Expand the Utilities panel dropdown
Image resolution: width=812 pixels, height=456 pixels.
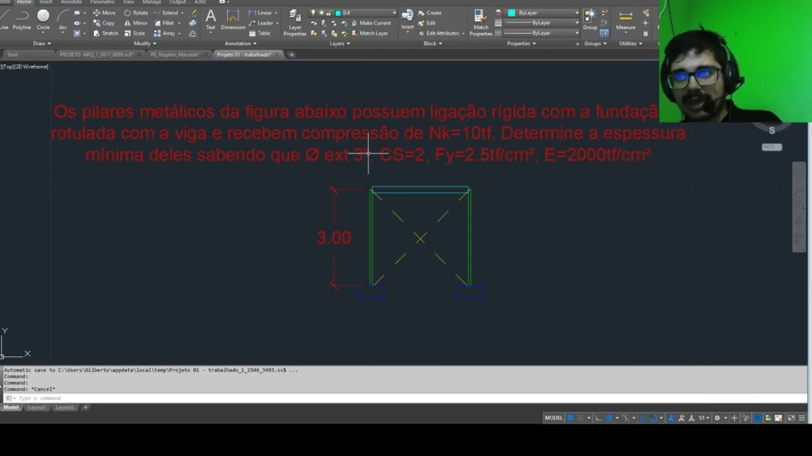tap(631, 44)
